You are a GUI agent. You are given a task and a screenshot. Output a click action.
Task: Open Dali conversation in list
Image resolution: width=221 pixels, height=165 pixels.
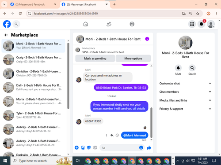(33, 88)
